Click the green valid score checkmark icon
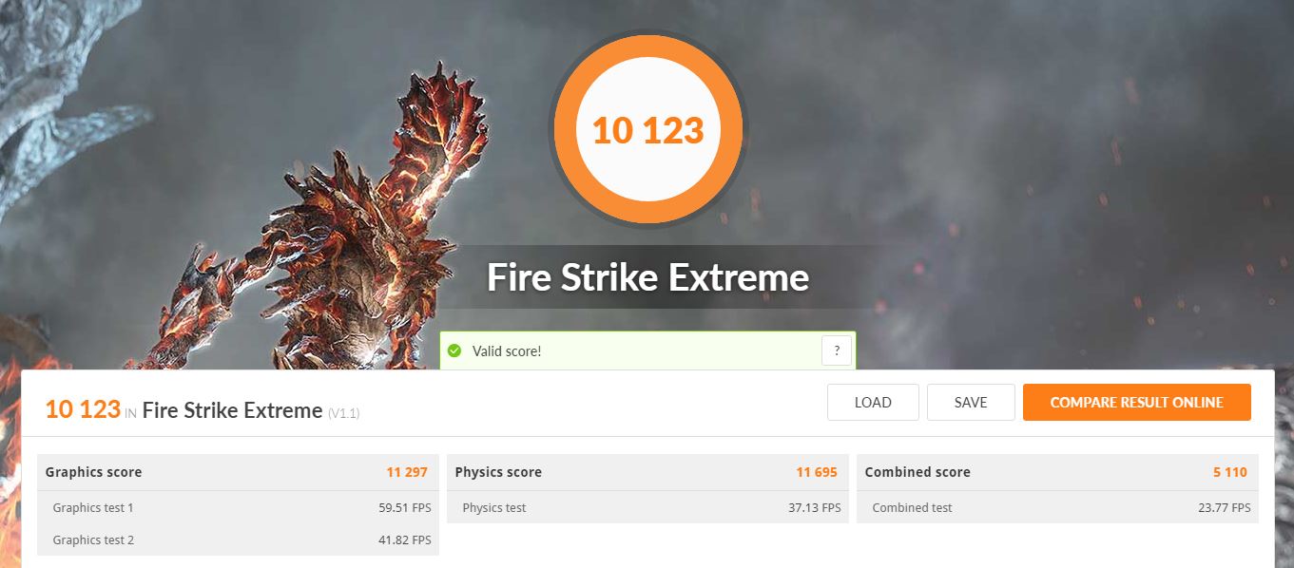1294x568 pixels. pos(455,350)
